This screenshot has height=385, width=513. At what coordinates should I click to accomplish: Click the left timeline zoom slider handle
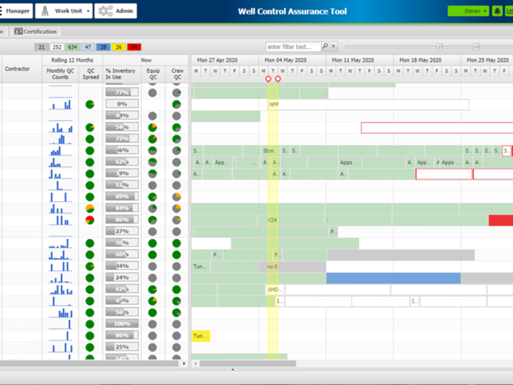pyautogui.click(x=439, y=47)
